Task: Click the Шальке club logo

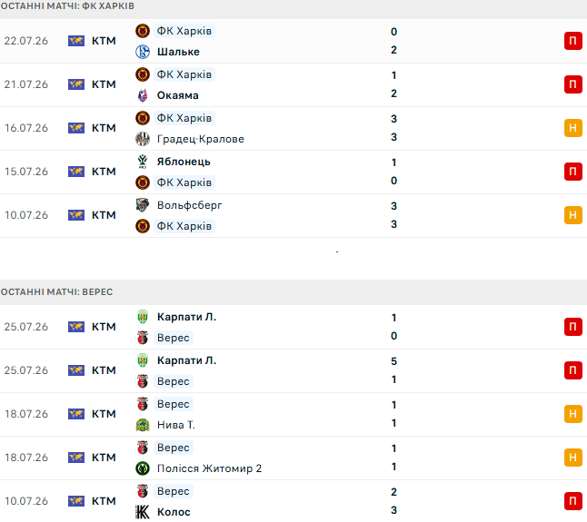Action: [x=143, y=52]
